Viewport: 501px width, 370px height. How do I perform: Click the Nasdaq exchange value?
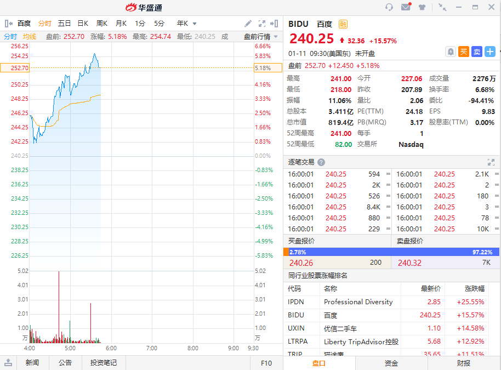pos(411,144)
